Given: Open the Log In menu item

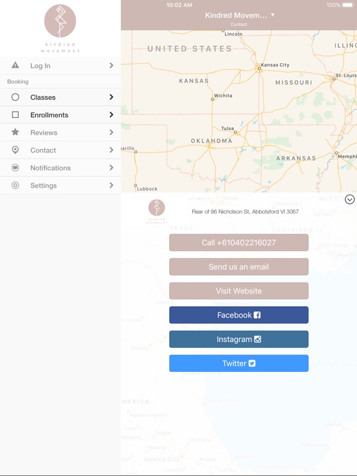Looking at the screenshot, I should 60,66.
